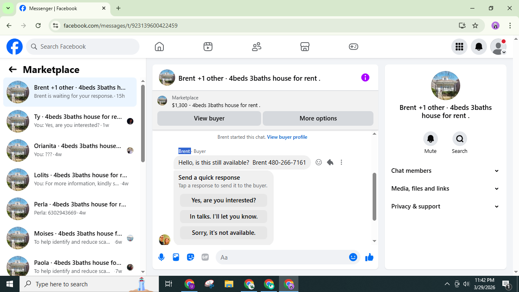The height and width of the screenshot is (292, 519).
Task: Click Windows taskbar search box
Action: (89, 284)
